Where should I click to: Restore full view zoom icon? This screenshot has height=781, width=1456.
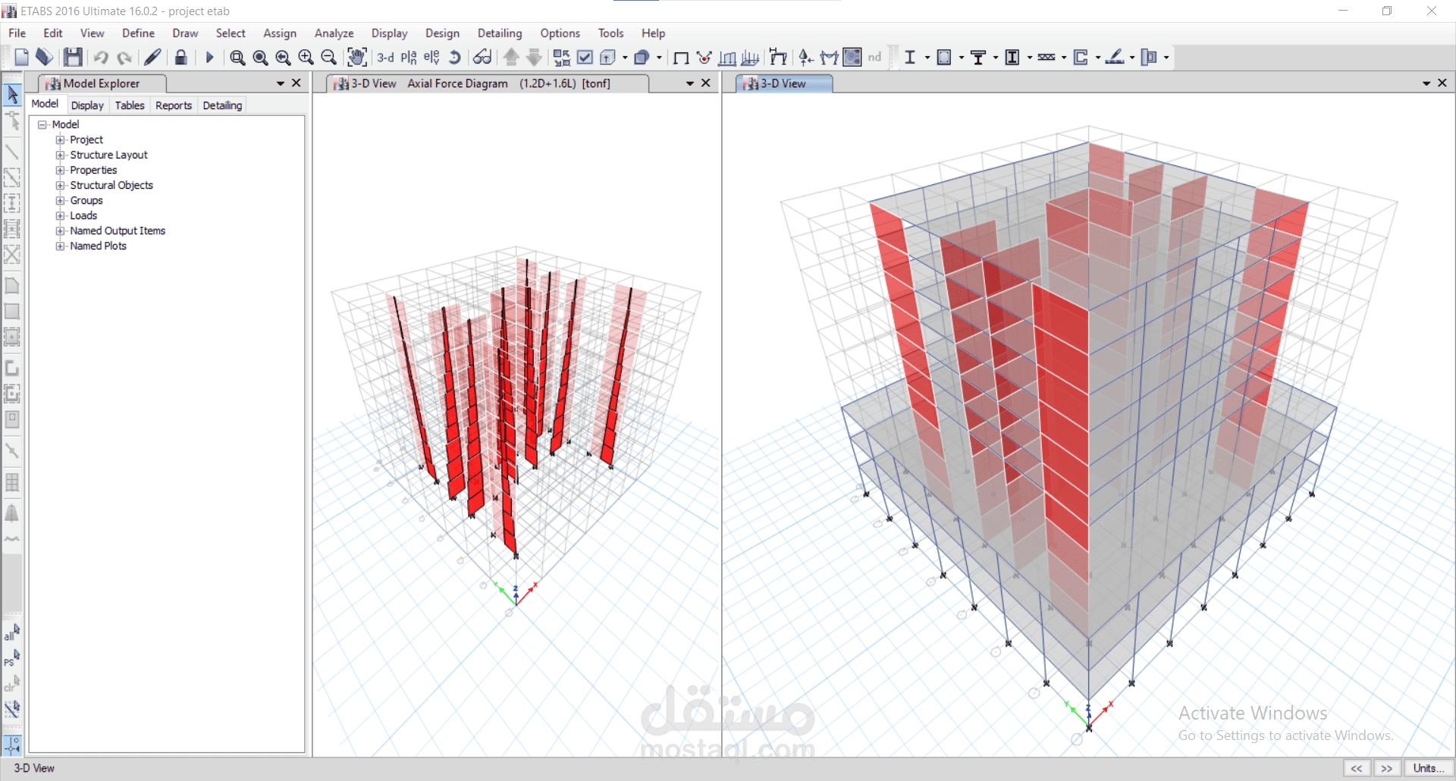coord(260,57)
